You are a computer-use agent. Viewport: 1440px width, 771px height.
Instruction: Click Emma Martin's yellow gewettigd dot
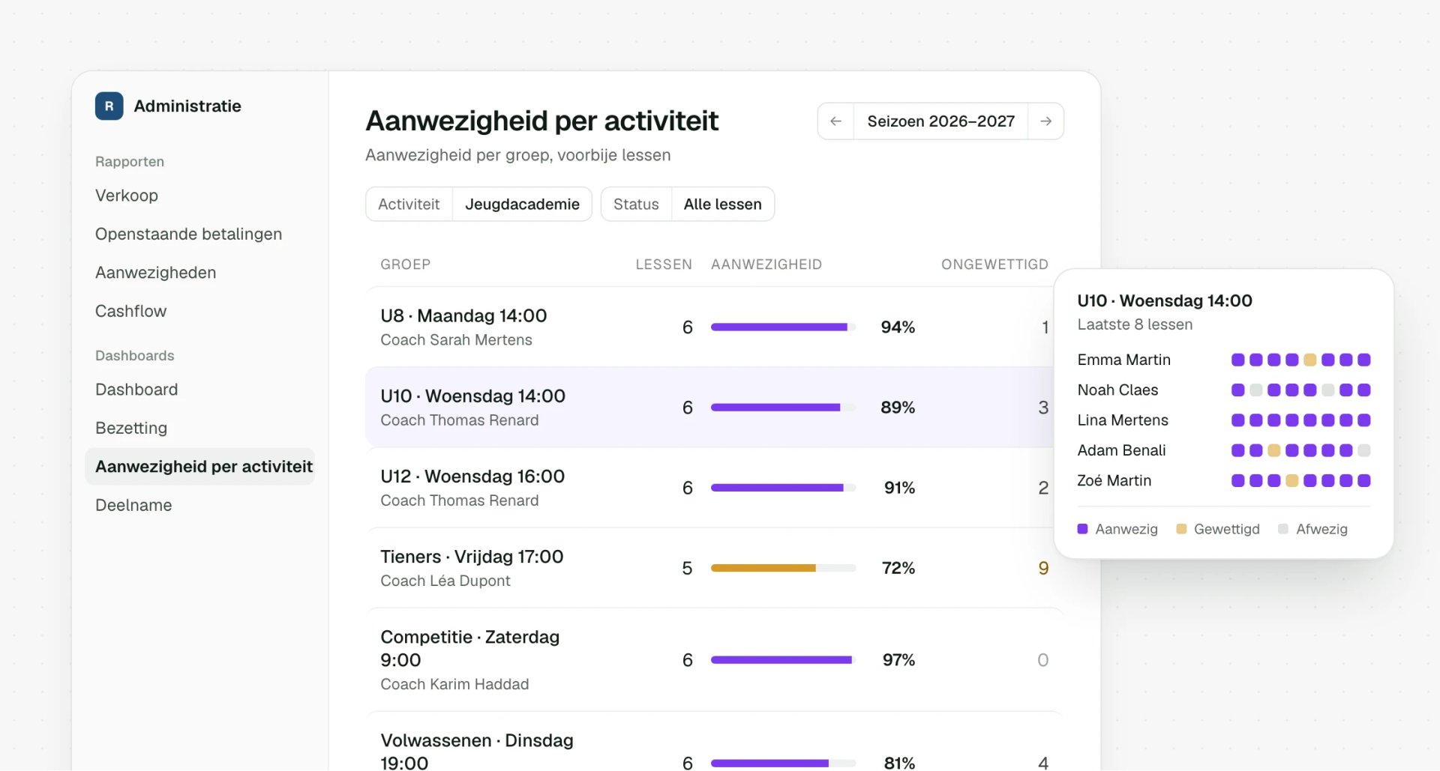click(1309, 360)
